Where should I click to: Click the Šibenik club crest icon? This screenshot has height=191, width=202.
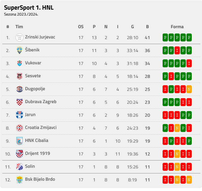[20, 50]
